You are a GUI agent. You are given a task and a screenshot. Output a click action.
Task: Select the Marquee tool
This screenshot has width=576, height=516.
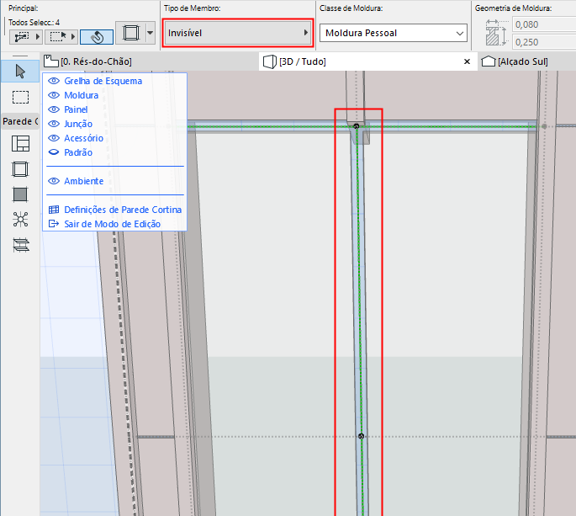pos(20,98)
